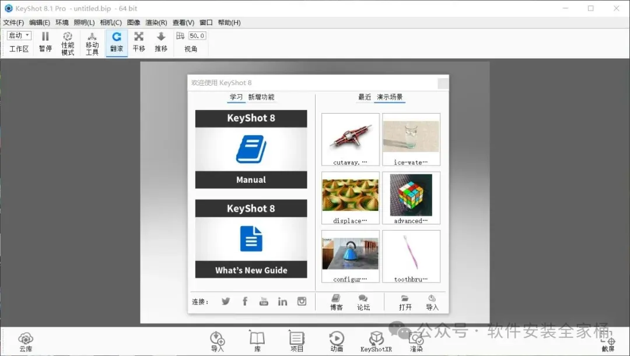Click the Instagram icon in the welcome dialog

pos(302,301)
